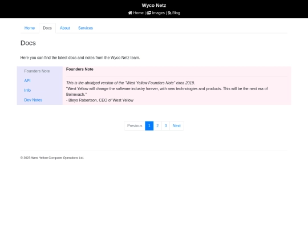This screenshot has width=308, height=231.
Task: Go to page 1 in pagination
Action: click(149, 125)
